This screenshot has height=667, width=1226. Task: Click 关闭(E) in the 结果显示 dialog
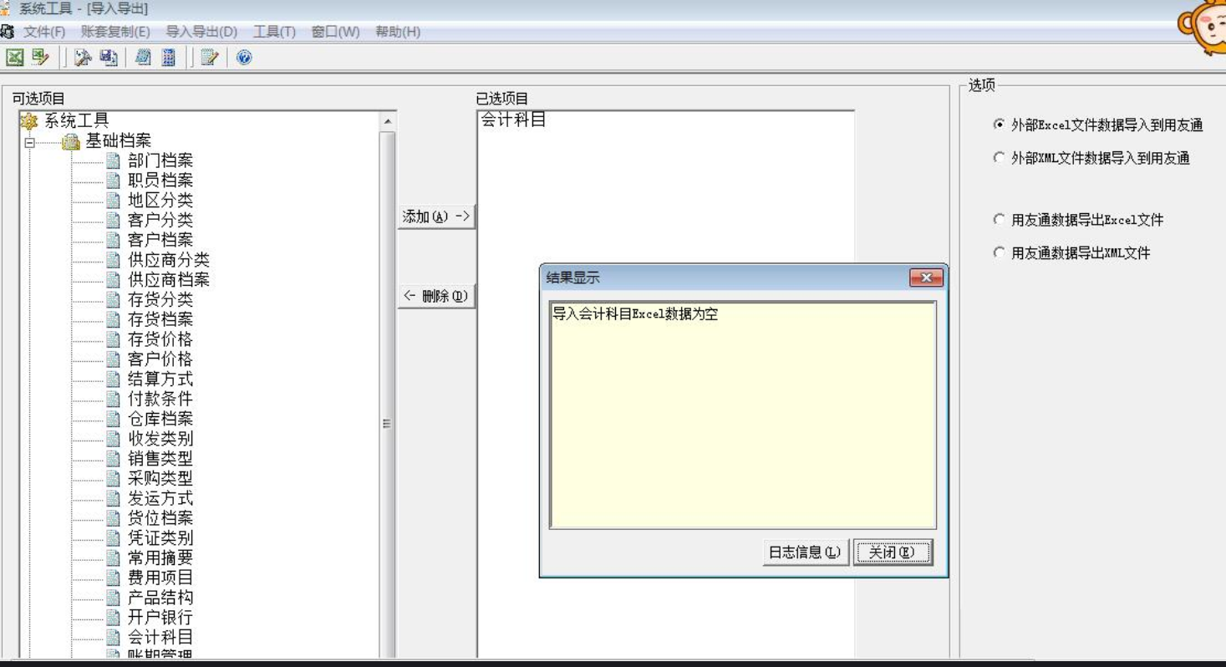[x=893, y=552]
